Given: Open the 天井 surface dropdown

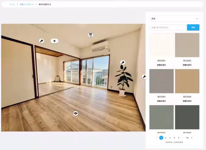Looking at the screenshot, I should pyautogui.click(x=174, y=19).
